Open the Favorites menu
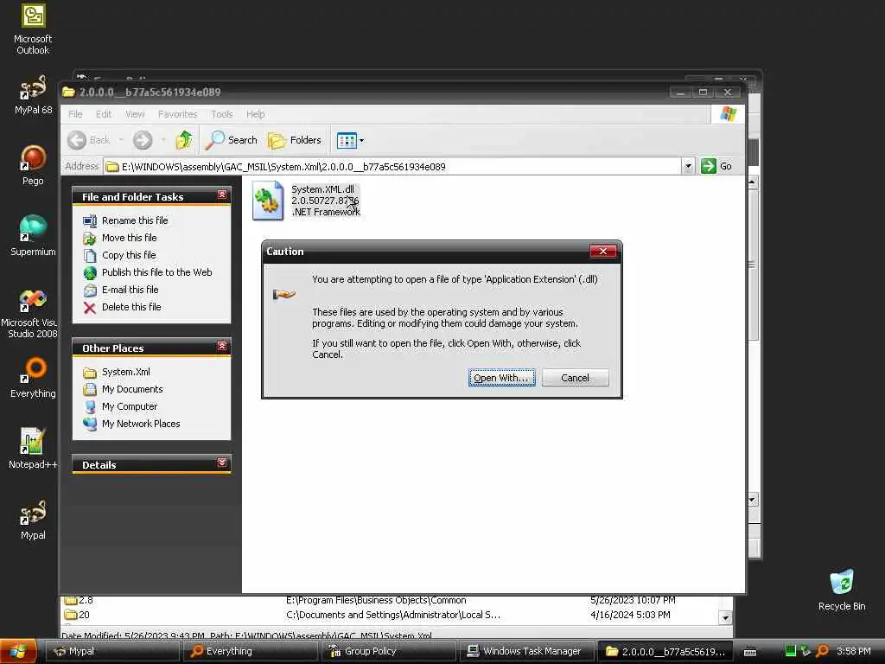Image resolution: width=885 pixels, height=664 pixels. pyautogui.click(x=178, y=114)
